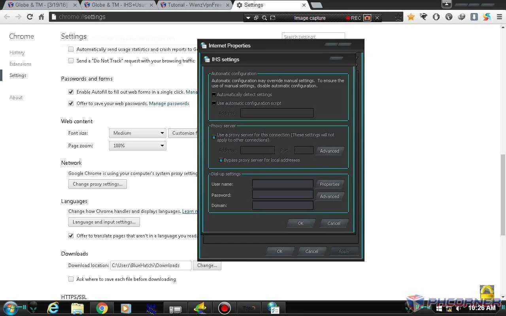506x316 pixels.
Task: Click the dial-up Password field
Action: tap(283, 194)
